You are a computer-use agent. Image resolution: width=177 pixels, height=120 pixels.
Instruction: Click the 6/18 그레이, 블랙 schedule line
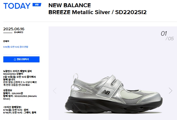click(20, 112)
